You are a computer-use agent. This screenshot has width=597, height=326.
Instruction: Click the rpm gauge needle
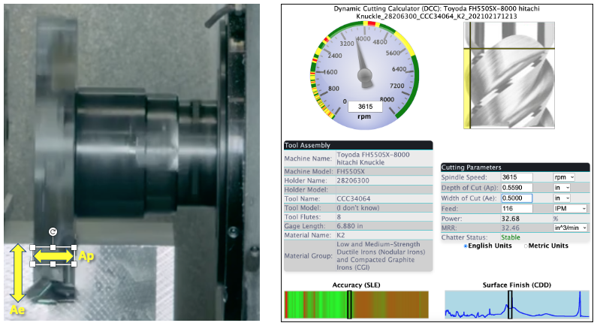[x=360, y=57]
